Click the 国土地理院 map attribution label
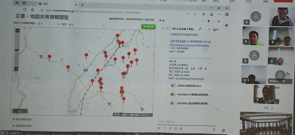 132,114
